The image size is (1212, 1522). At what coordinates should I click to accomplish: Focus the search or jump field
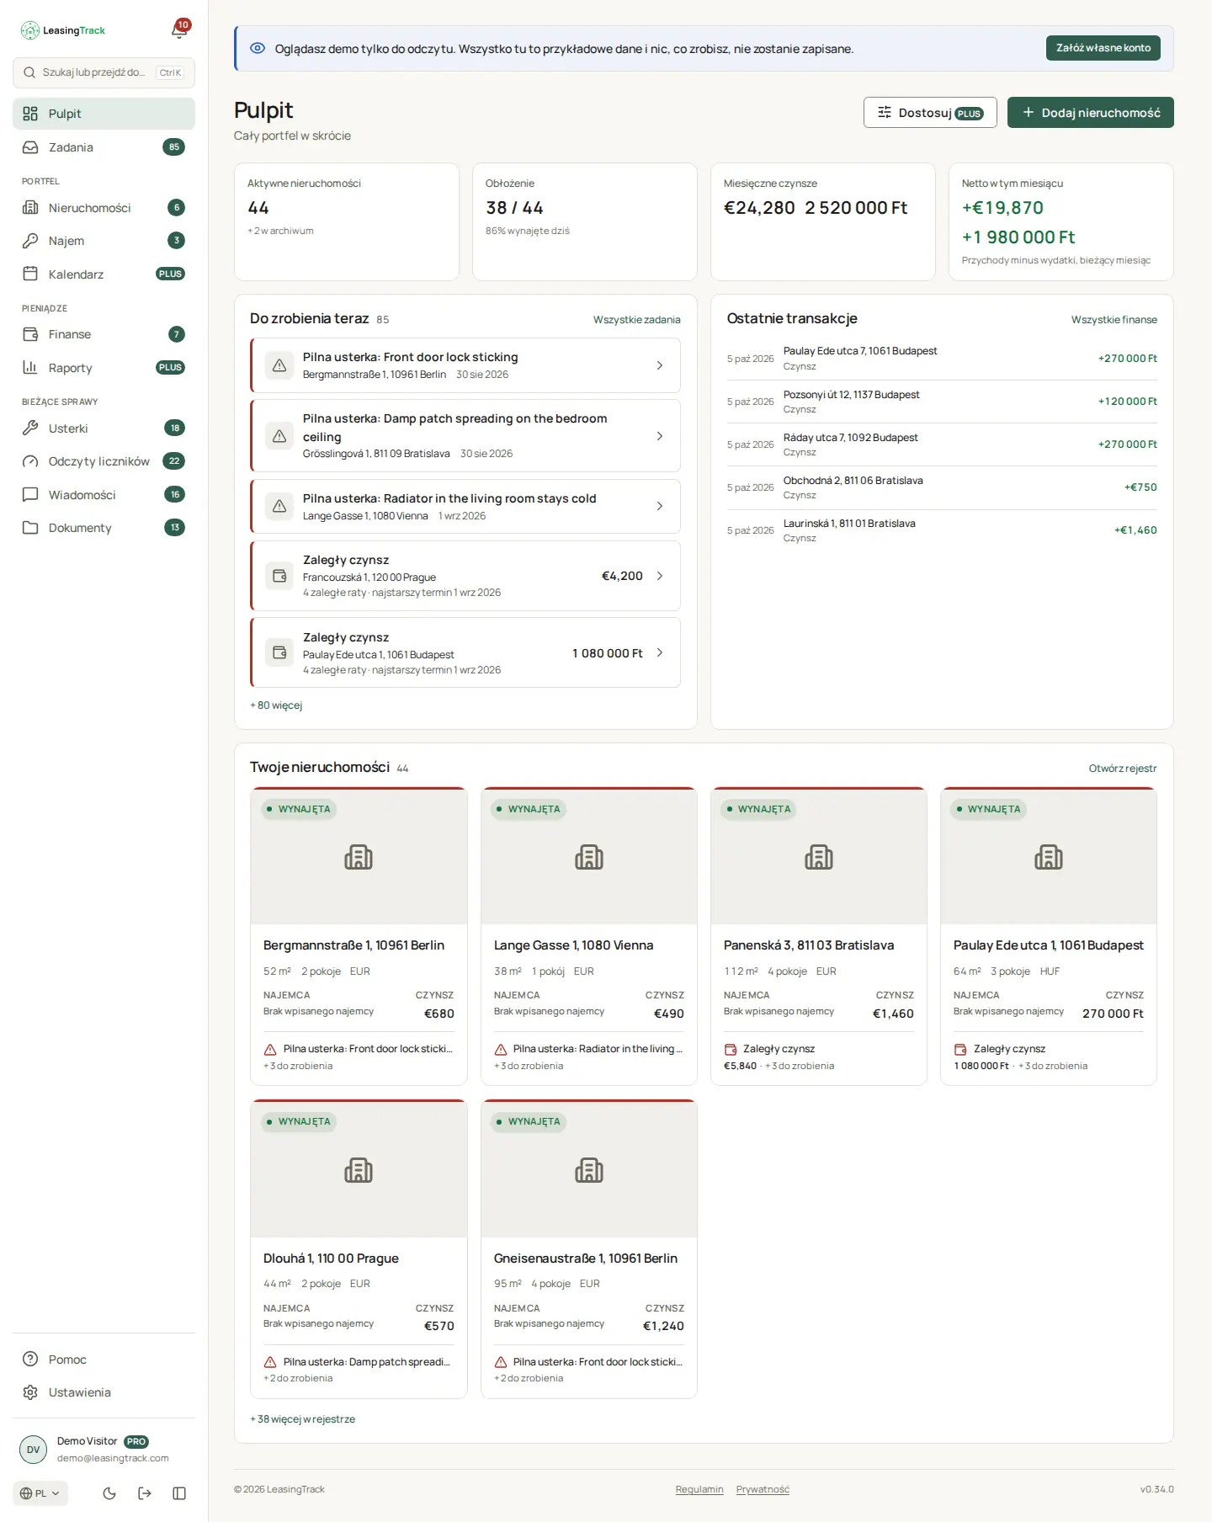pos(104,72)
